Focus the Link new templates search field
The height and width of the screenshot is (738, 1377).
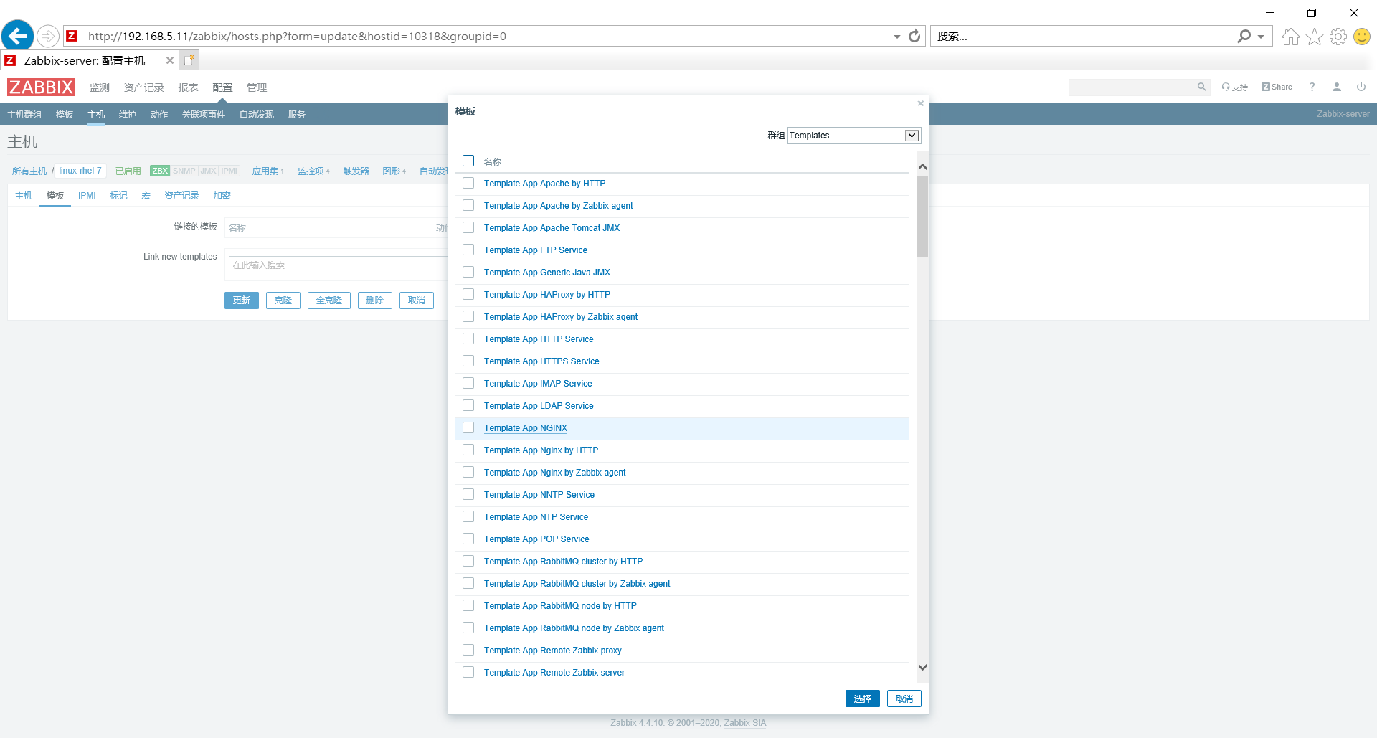click(338, 265)
